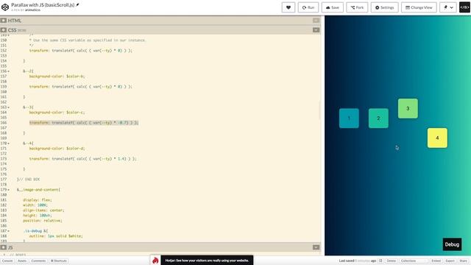Open pen Settings
The width and height of the screenshot is (471, 265).
click(x=385, y=7)
